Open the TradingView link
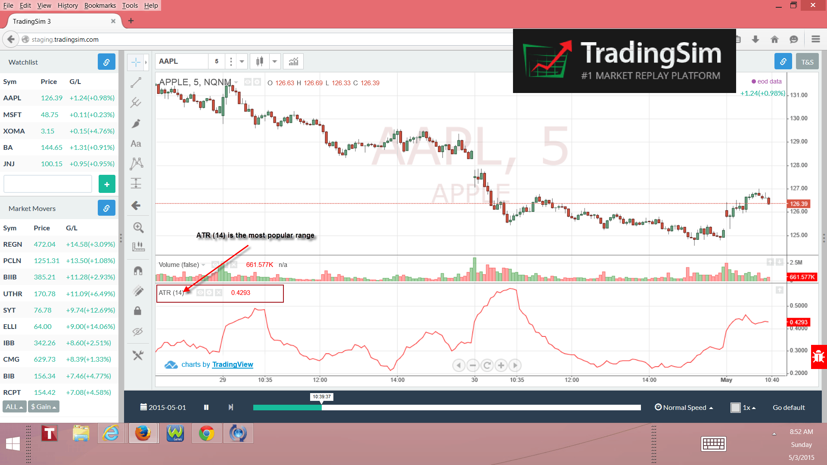 233,364
